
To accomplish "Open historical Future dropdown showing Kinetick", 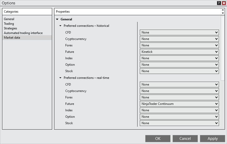I will 179,52.
